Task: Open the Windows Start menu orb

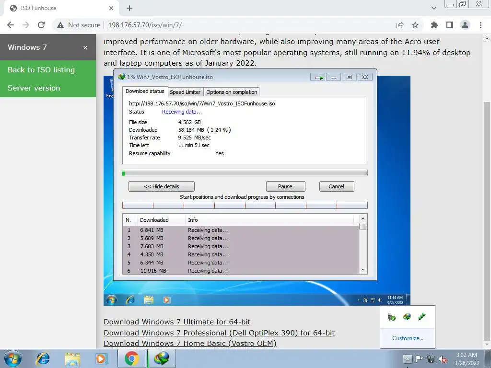Action: coord(13,358)
